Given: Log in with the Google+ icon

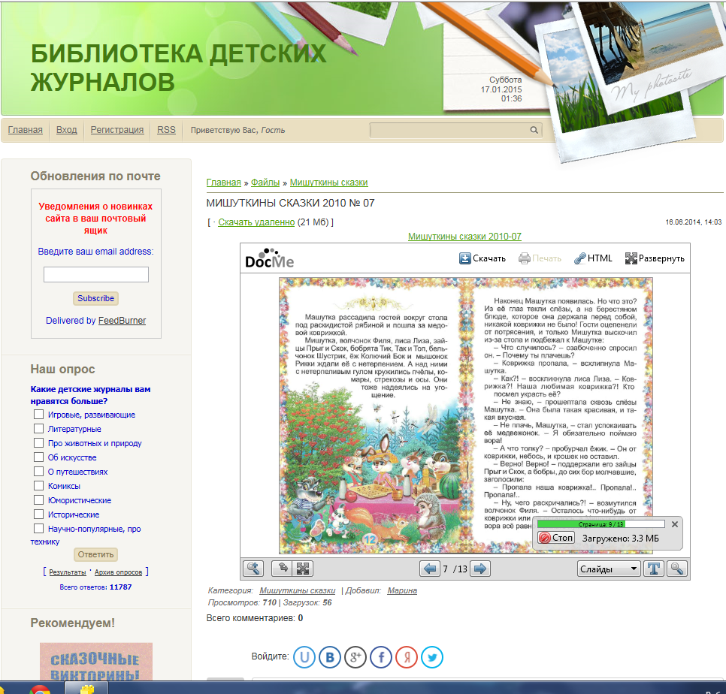Looking at the screenshot, I should [x=355, y=657].
